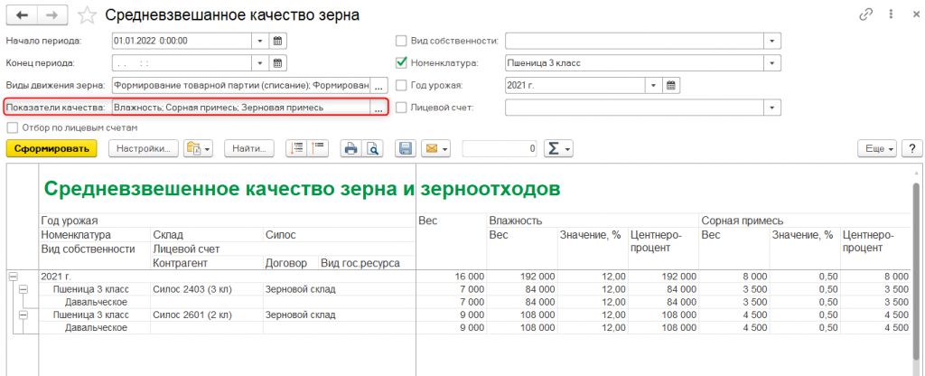Enable Вид собственности checkbox
The height and width of the screenshot is (376, 925).
(x=402, y=41)
